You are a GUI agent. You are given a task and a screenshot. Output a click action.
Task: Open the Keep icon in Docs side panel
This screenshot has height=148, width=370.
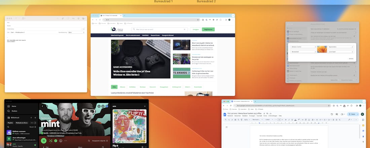(363, 125)
